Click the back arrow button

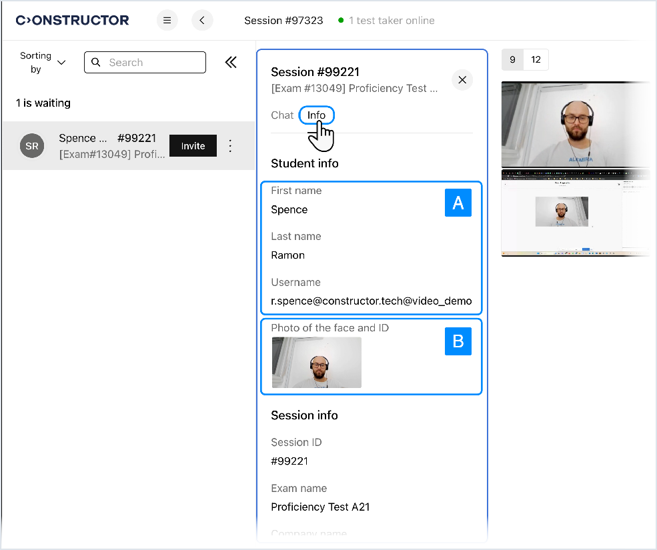point(202,21)
